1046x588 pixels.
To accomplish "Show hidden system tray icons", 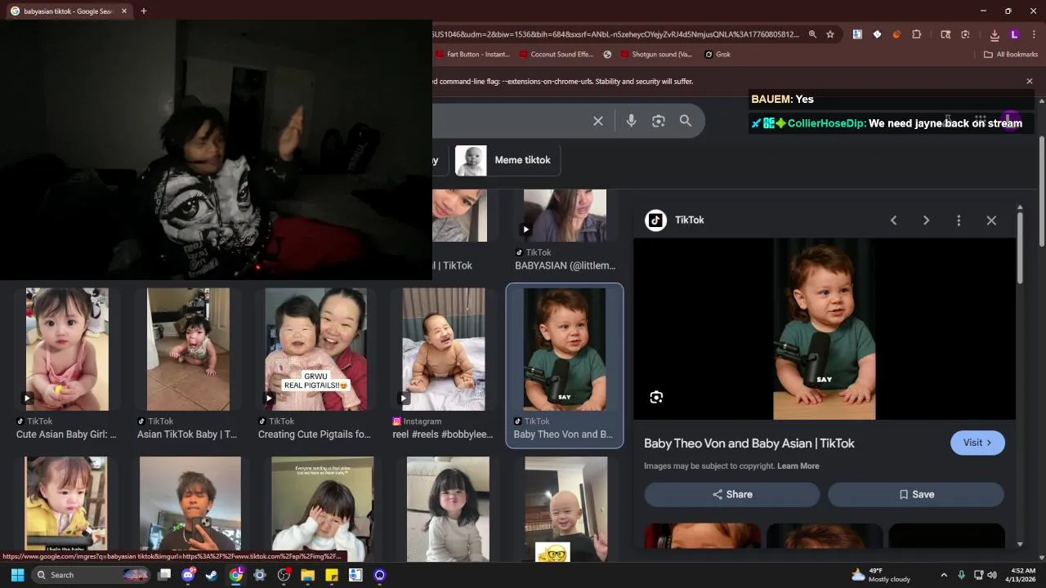I will [944, 575].
